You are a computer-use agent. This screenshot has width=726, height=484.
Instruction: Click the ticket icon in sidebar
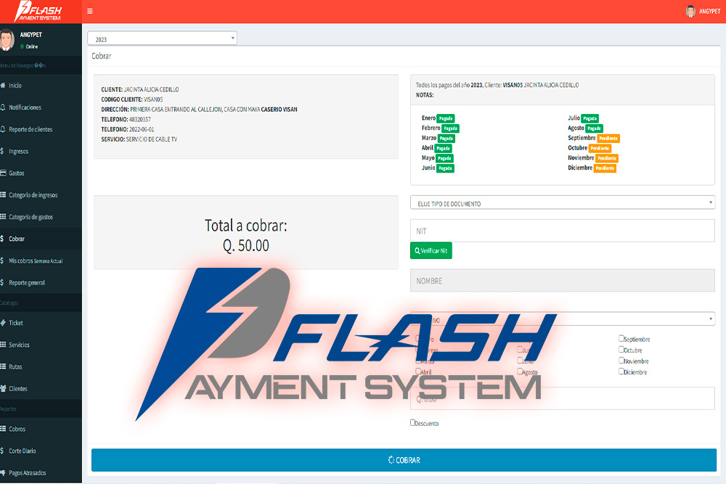[x=3, y=323]
